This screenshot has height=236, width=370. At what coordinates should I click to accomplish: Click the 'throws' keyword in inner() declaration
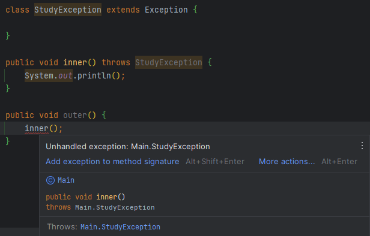[x=116, y=62]
